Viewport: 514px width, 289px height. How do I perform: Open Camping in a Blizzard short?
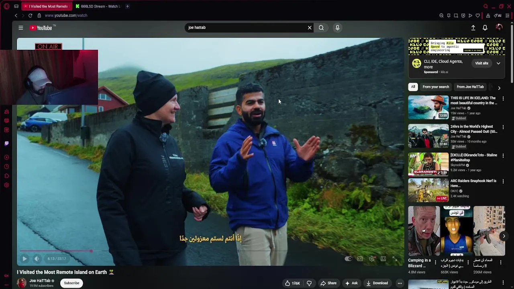(424, 231)
